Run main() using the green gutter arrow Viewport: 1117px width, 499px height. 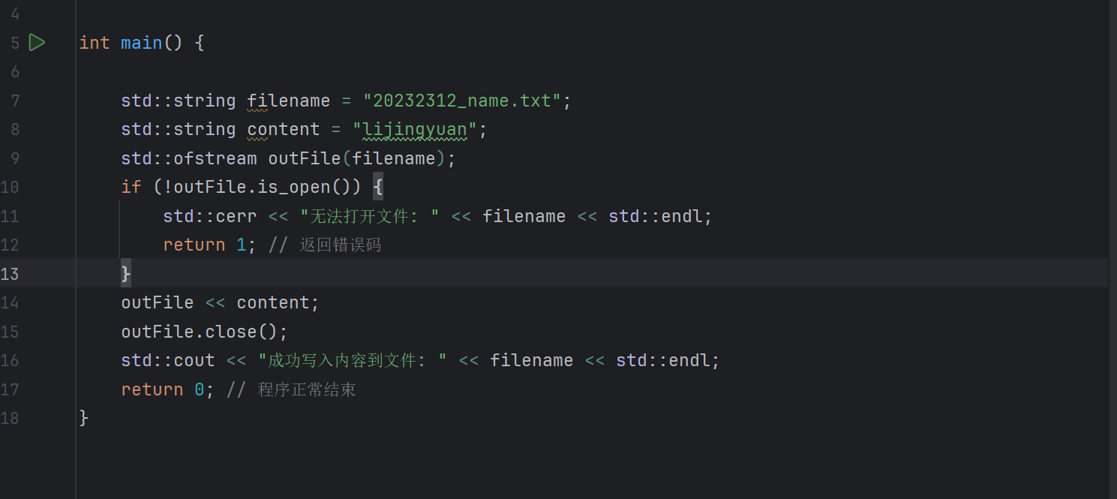point(37,43)
